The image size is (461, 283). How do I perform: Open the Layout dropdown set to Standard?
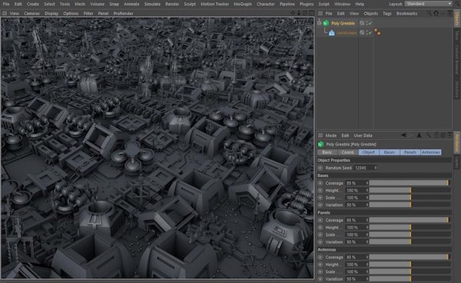click(429, 4)
